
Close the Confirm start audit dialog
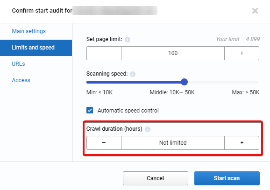pos(255,11)
